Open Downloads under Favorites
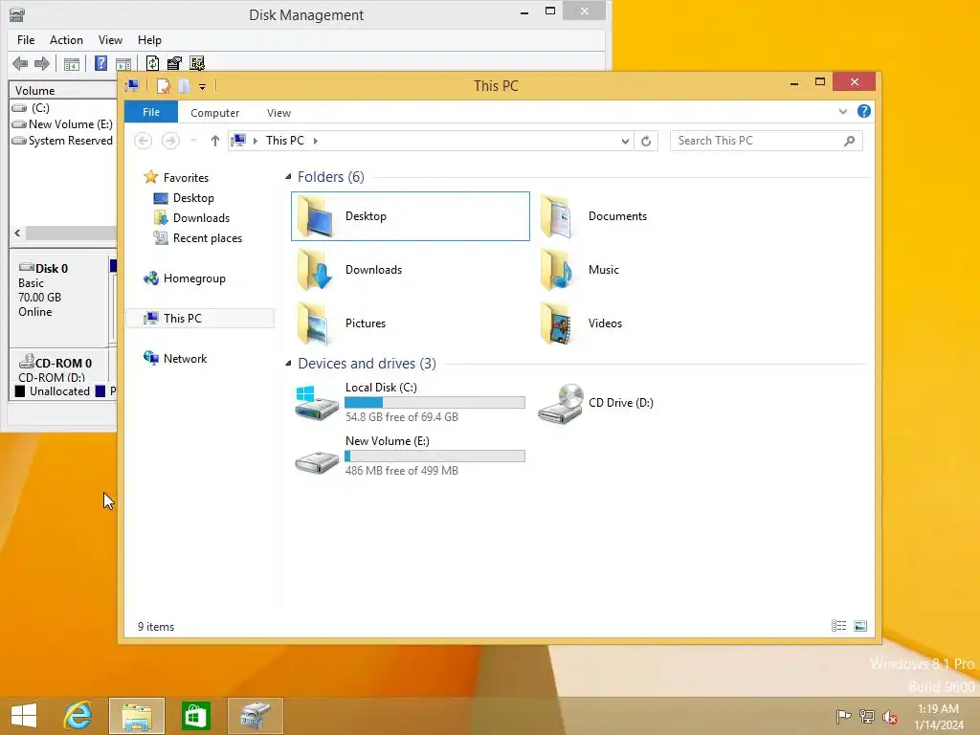The width and height of the screenshot is (980, 735). tap(191, 218)
